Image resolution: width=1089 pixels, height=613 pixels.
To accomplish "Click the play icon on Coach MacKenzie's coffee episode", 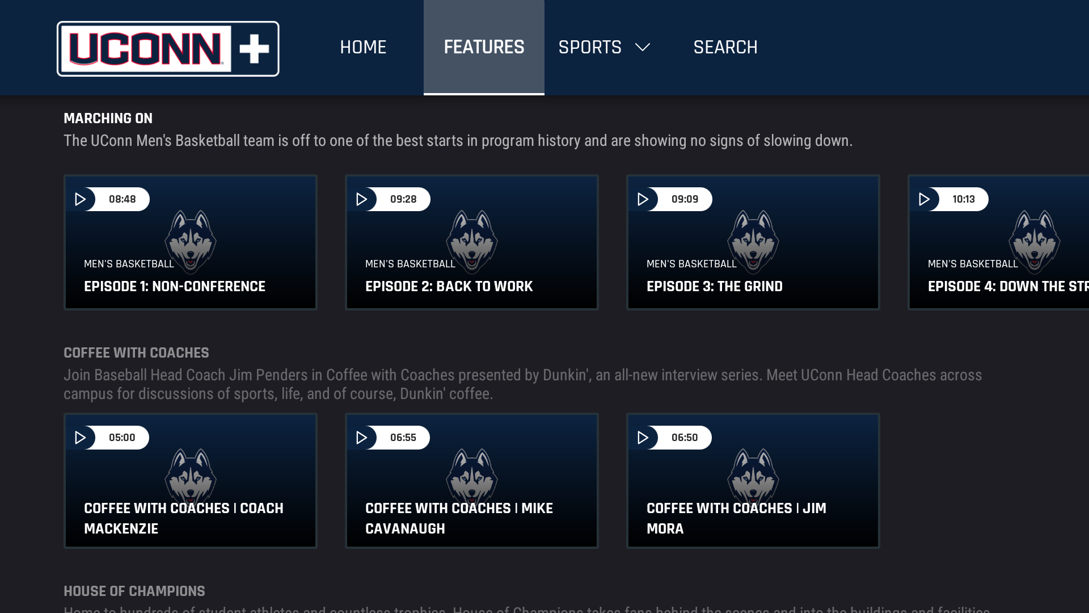I will tap(81, 438).
